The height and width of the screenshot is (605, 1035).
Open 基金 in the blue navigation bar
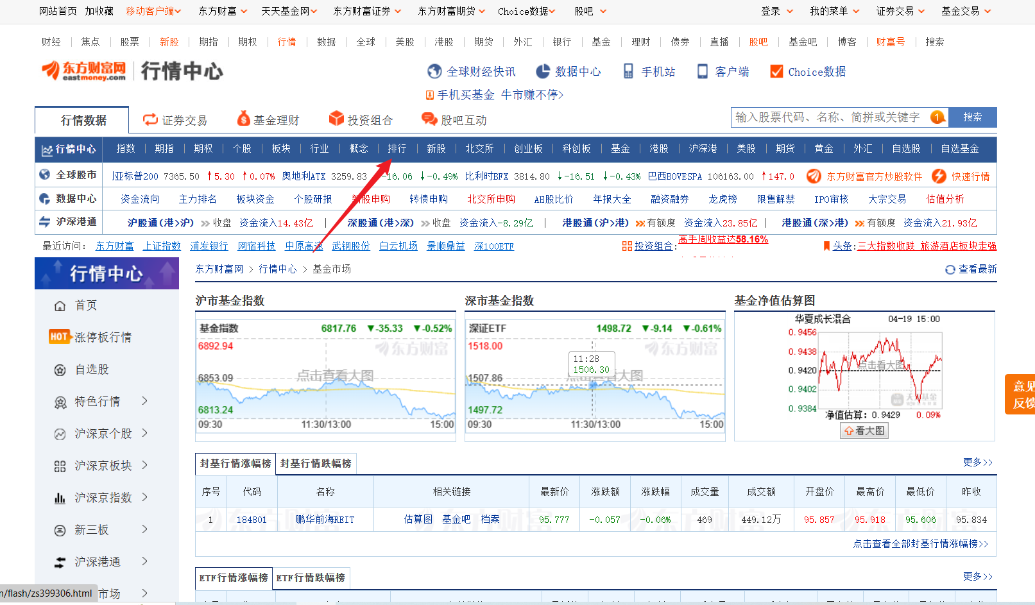pos(620,149)
